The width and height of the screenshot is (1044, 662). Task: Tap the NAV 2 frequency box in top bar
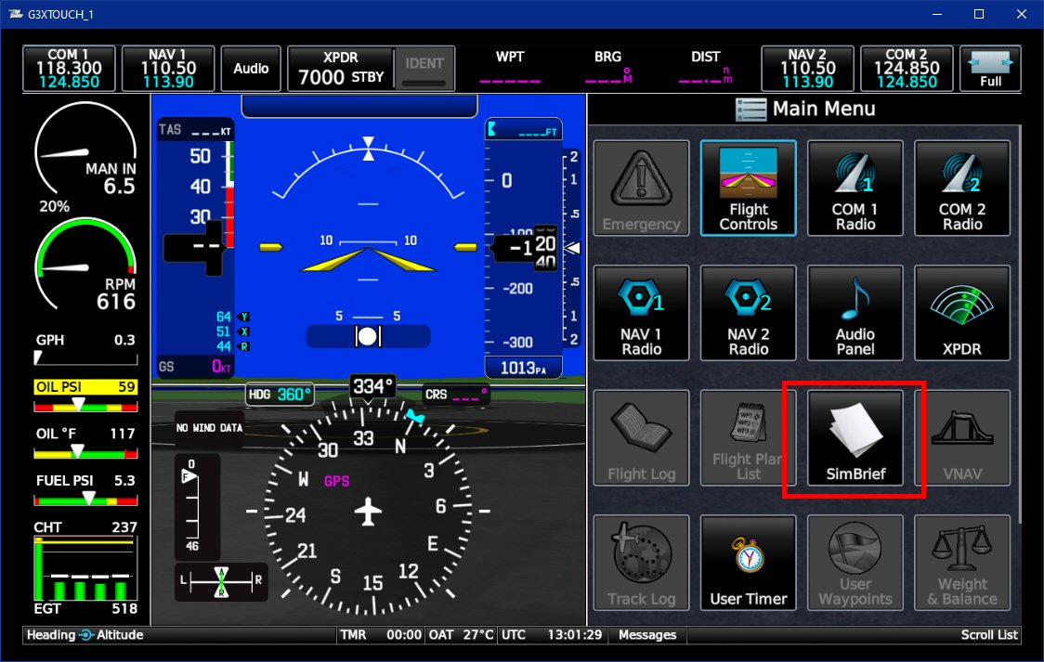(807, 69)
